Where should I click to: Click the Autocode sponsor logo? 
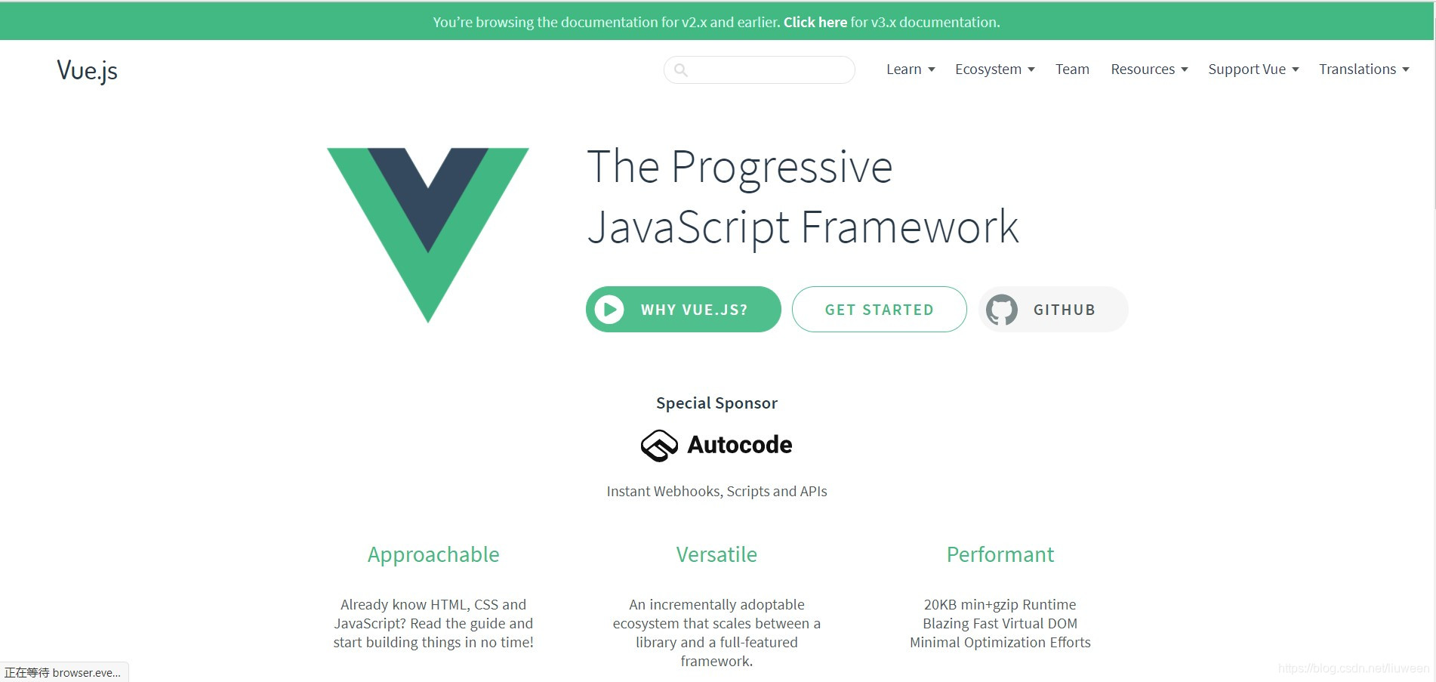click(x=716, y=445)
